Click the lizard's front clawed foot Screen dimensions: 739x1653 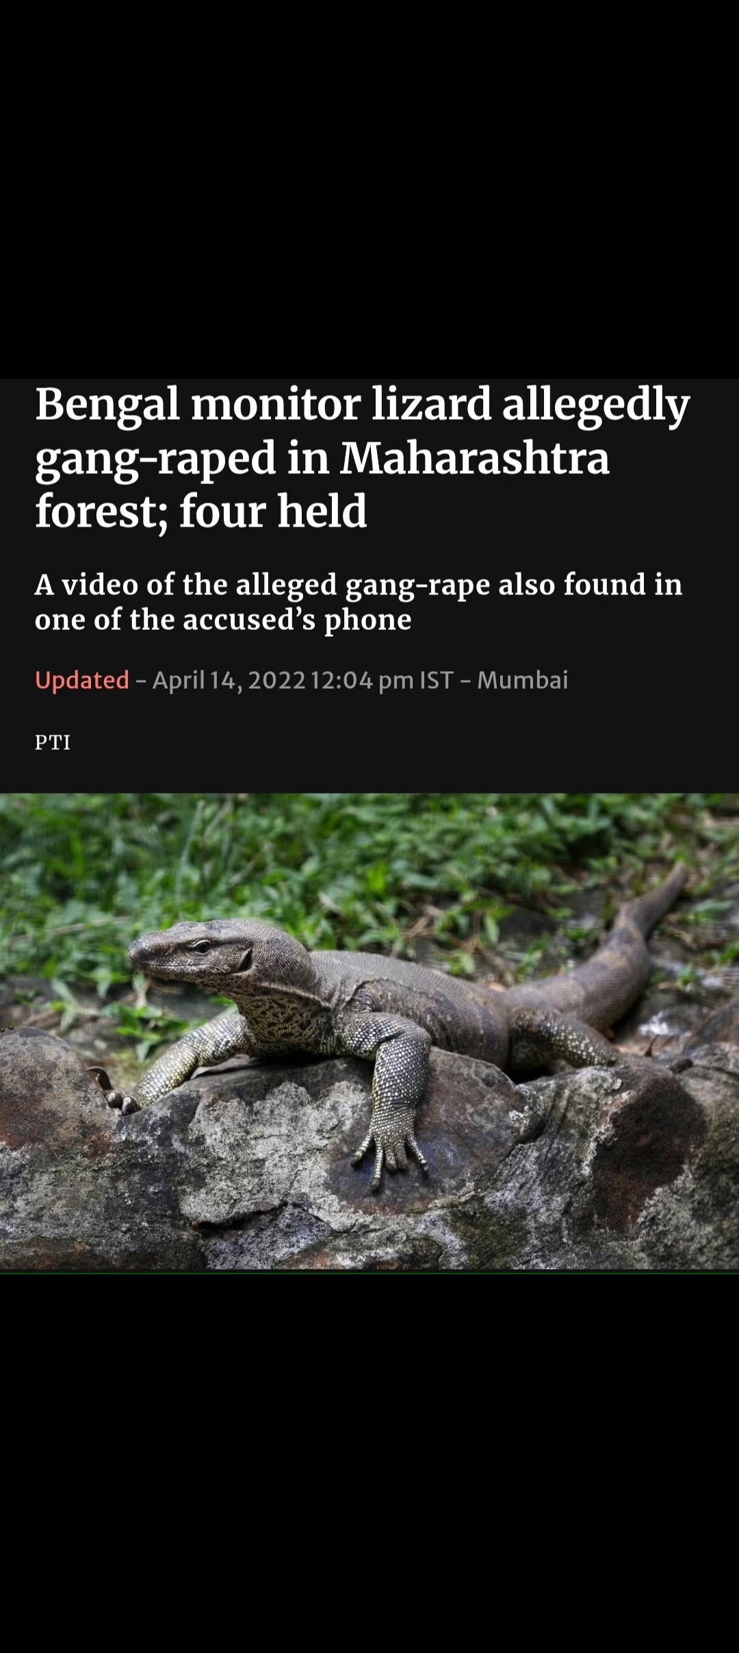pyautogui.click(x=390, y=1144)
